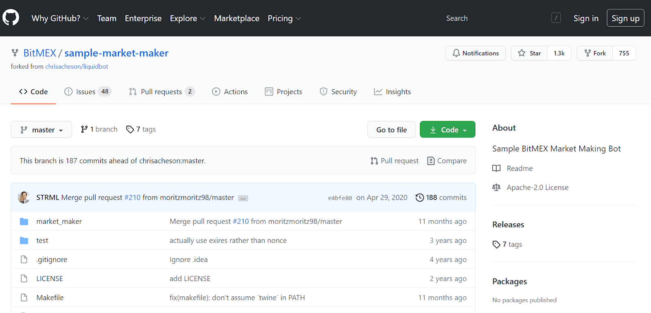
Task: Open the Pull requests tab
Action: click(162, 92)
